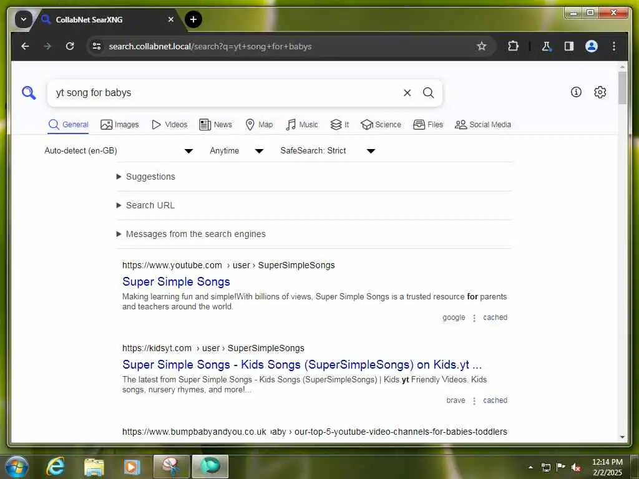639x479 pixels.
Task: Click the active browser taskbar button
Action: (x=210, y=467)
